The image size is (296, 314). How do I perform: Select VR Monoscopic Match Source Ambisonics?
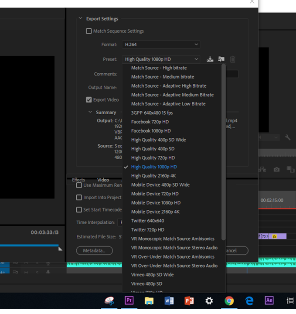(172, 239)
